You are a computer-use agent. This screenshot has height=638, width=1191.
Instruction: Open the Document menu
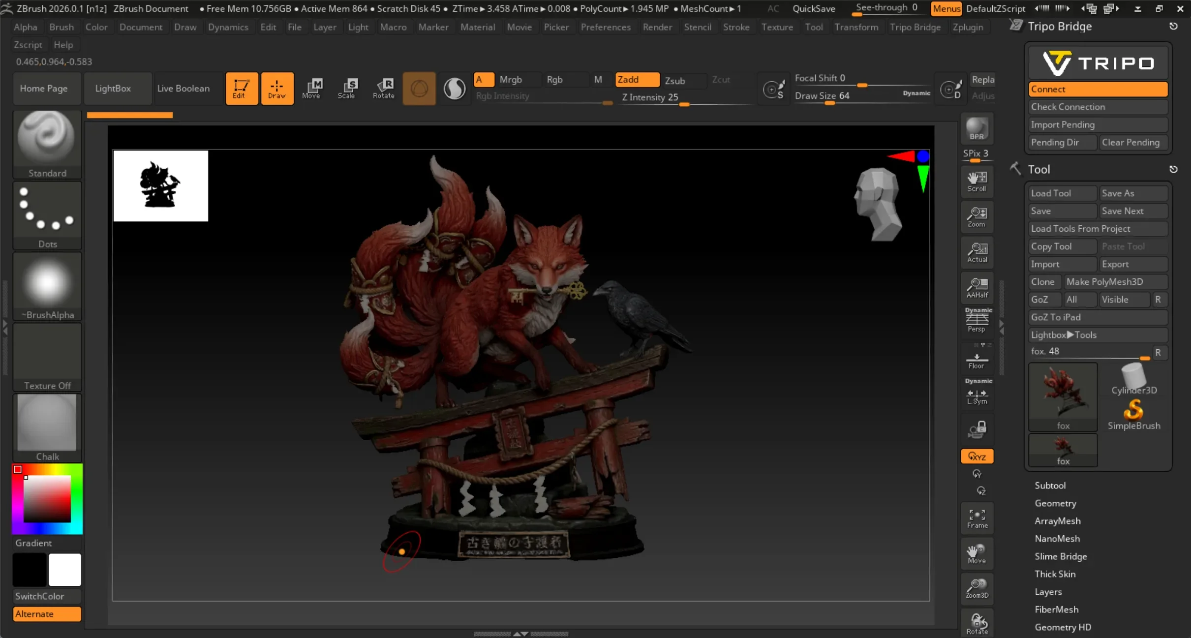pos(141,27)
